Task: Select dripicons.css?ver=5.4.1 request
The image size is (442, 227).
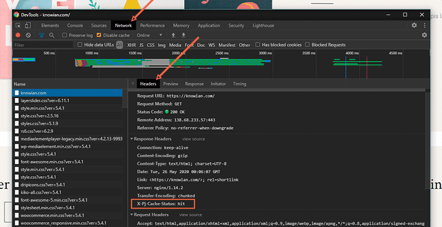Action: coord(67,185)
